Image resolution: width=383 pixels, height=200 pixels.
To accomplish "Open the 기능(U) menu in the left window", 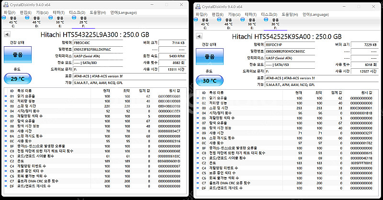I will tap(42, 12).
